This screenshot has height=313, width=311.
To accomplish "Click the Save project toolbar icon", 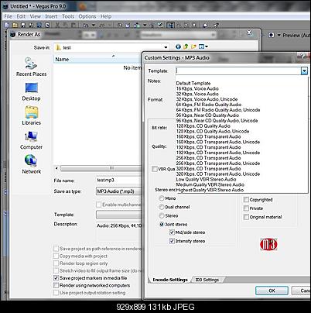I will click(x=23, y=25).
